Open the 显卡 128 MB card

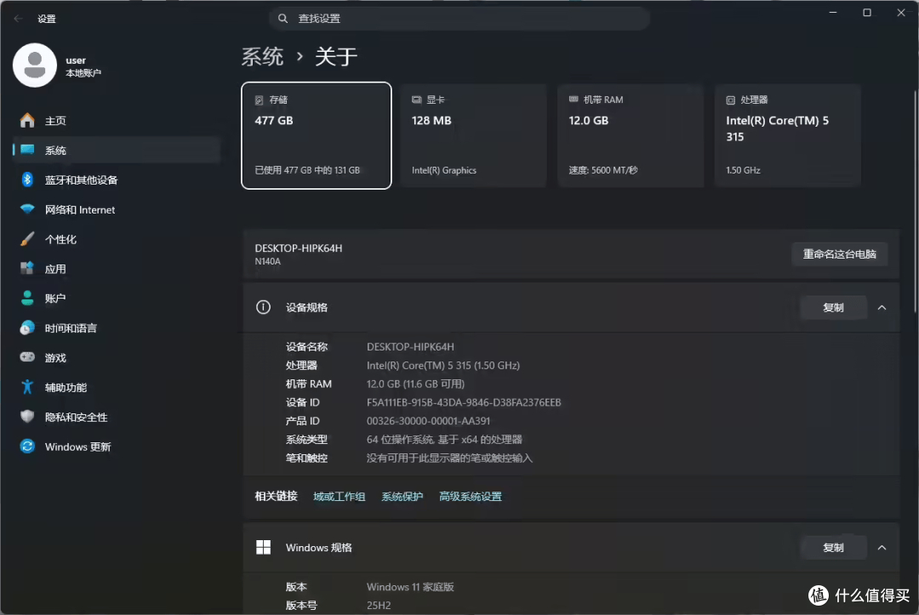pos(474,135)
